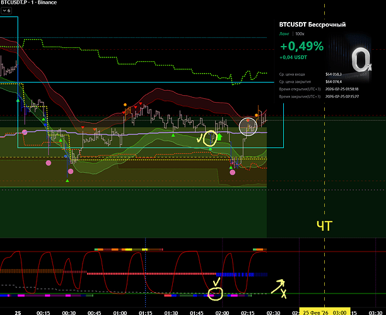Viewport: 386px width, 315px height.
Task: Click the Лонг position label
Action: [x=285, y=33]
